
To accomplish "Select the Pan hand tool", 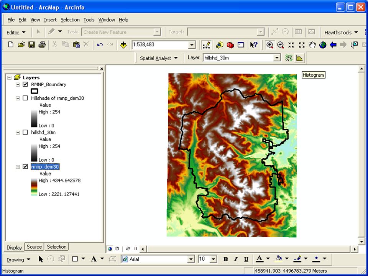I will 312,45.
